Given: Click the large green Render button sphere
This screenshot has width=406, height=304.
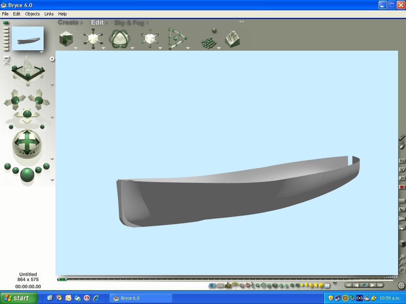Looking at the screenshot, I should click(x=27, y=175).
